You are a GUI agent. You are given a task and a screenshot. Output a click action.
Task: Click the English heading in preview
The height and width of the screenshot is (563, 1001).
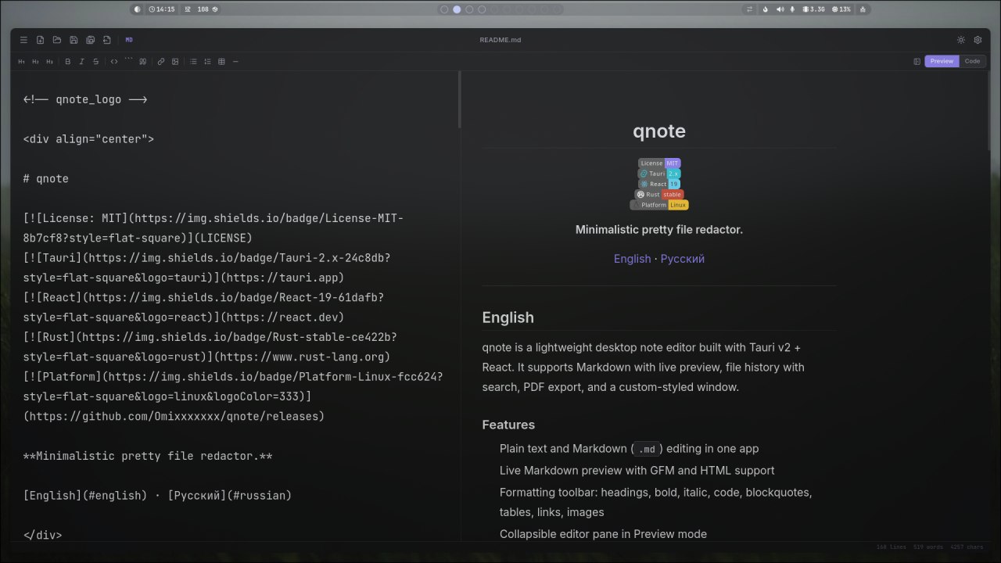click(508, 317)
